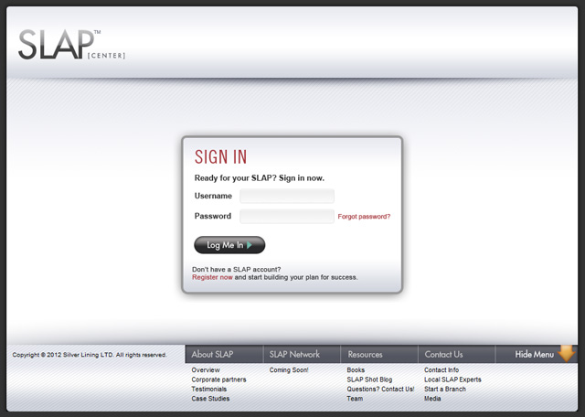Screen dimensions: 585x417
Task: Open the Resources footer menu
Action: tap(365, 354)
